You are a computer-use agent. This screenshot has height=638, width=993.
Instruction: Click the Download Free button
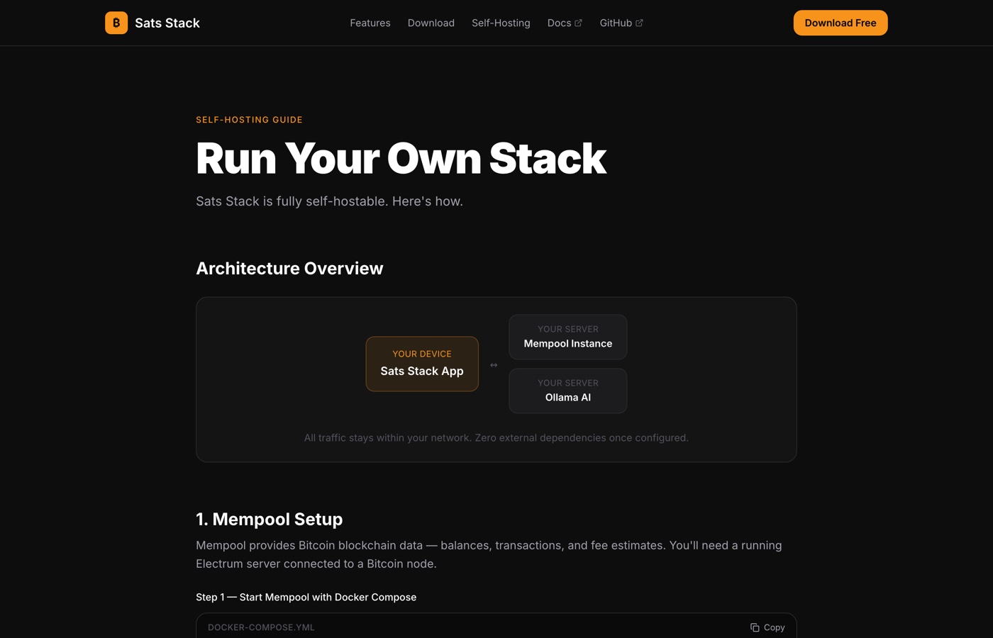tap(841, 23)
